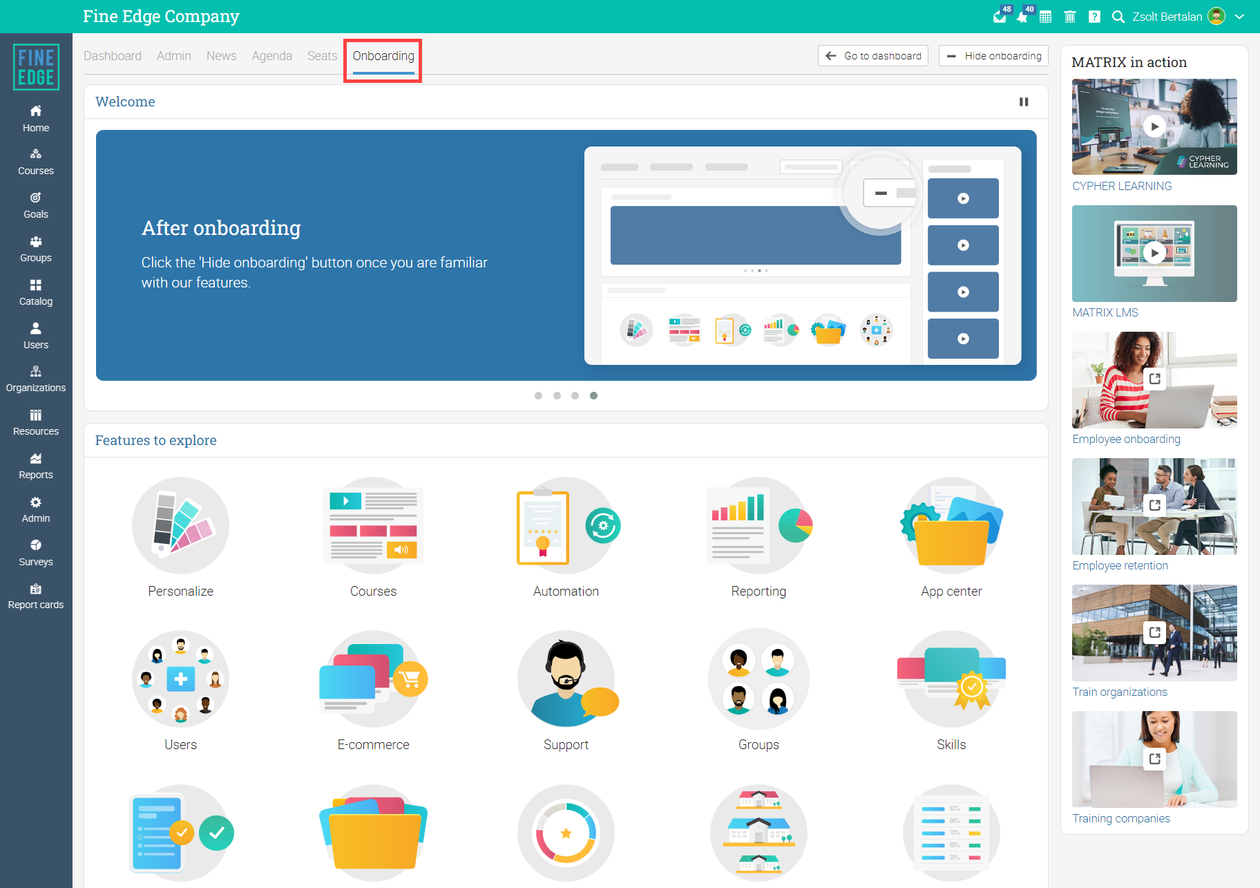Open Goals in the left sidebar
This screenshot has height=888, width=1260.
[x=36, y=206]
